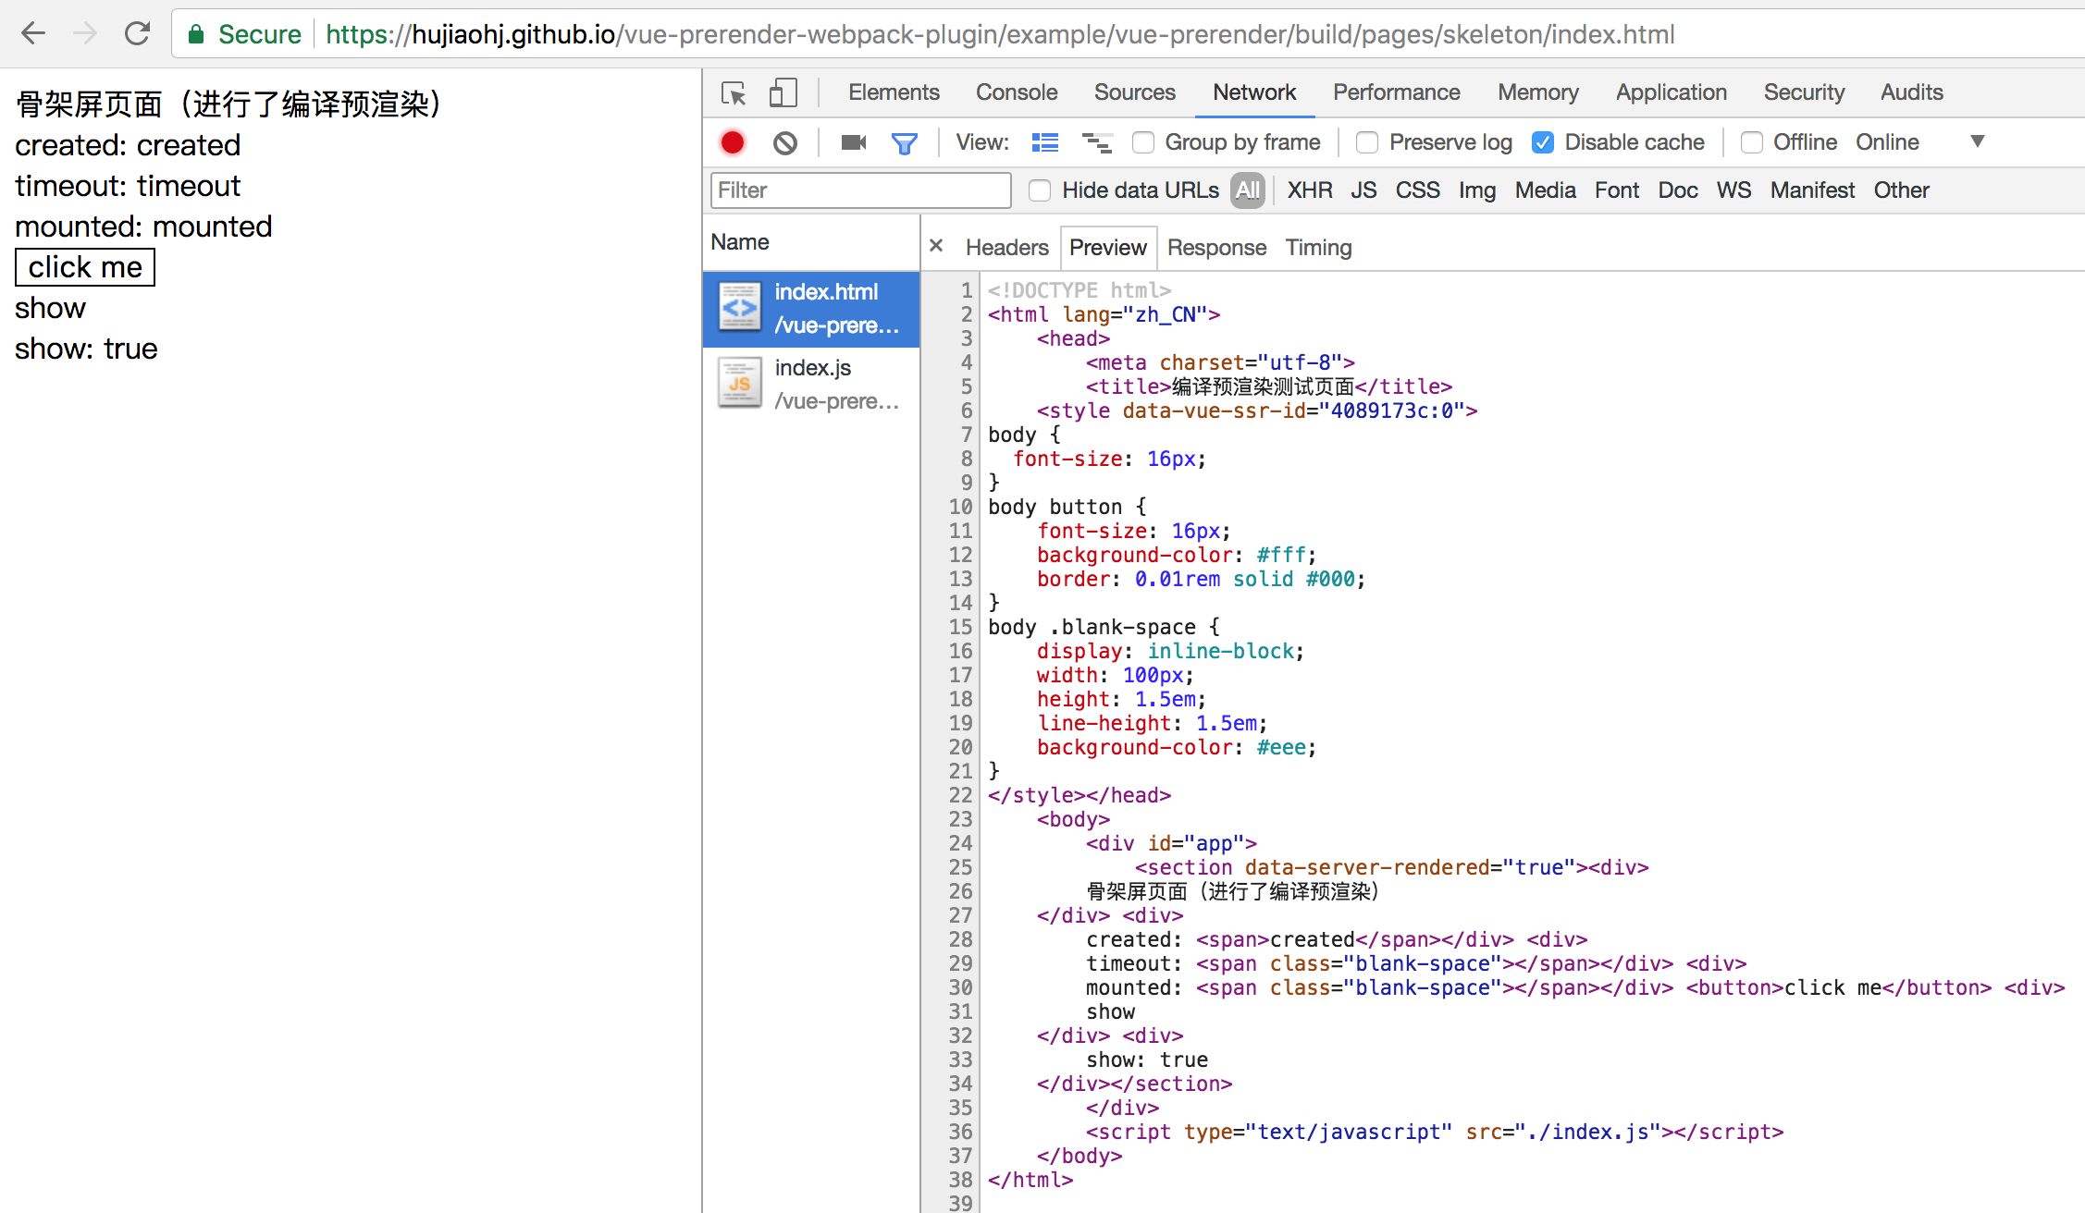Activate the inspect element picker icon
The width and height of the screenshot is (2085, 1213).
click(x=734, y=93)
